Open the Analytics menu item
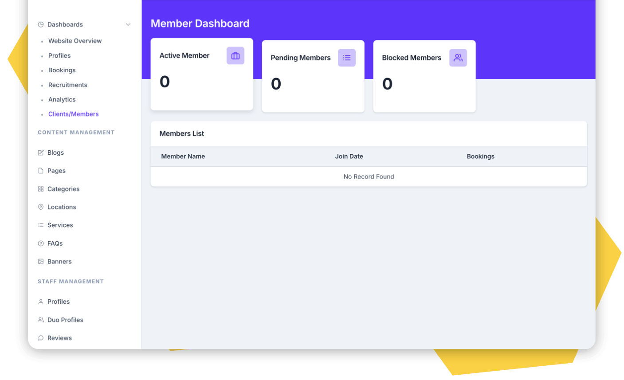 62,99
